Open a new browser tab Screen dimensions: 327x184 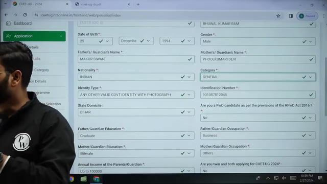(x=138, y=4)
